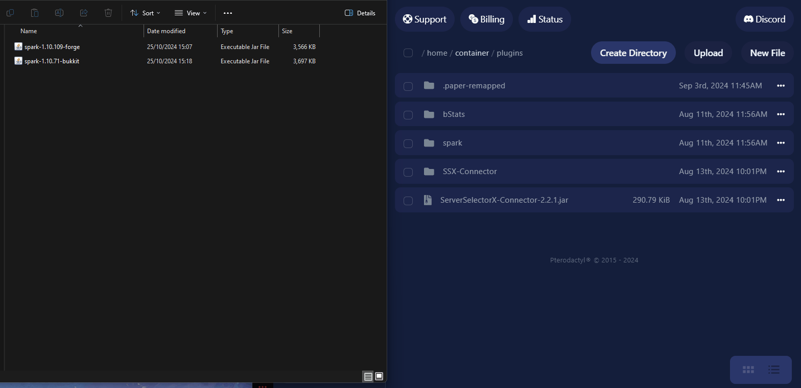801x388 pixels.
Task: Click the Paste clipboard icon in toolbar
Action: (35, 13)
